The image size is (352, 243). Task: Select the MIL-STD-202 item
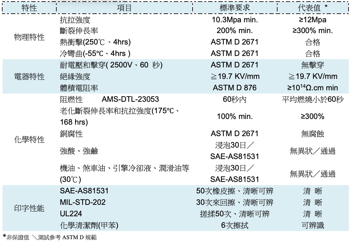82,202
